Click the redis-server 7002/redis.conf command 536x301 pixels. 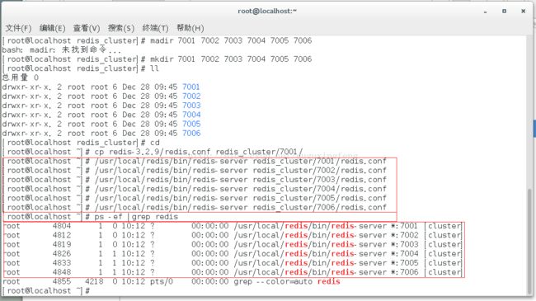click(195, 171)
